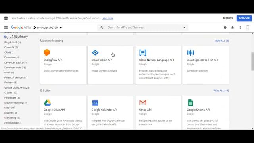
Task: View all 19 G Suite APIs
Action: click(x=221, y=91)
